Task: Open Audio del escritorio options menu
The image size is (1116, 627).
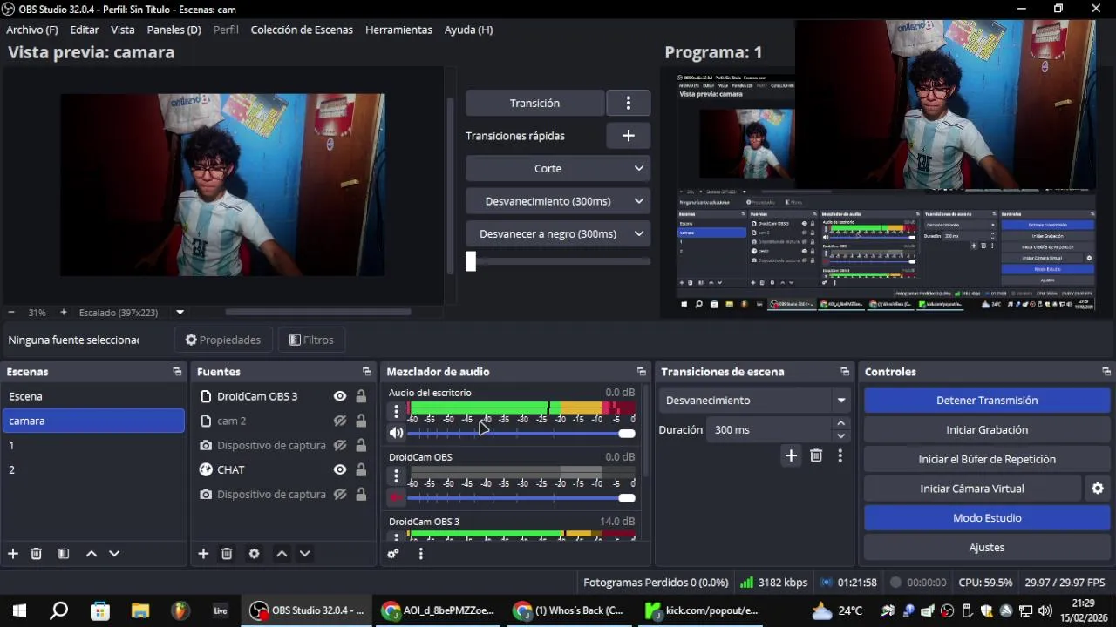Action: 396,411
